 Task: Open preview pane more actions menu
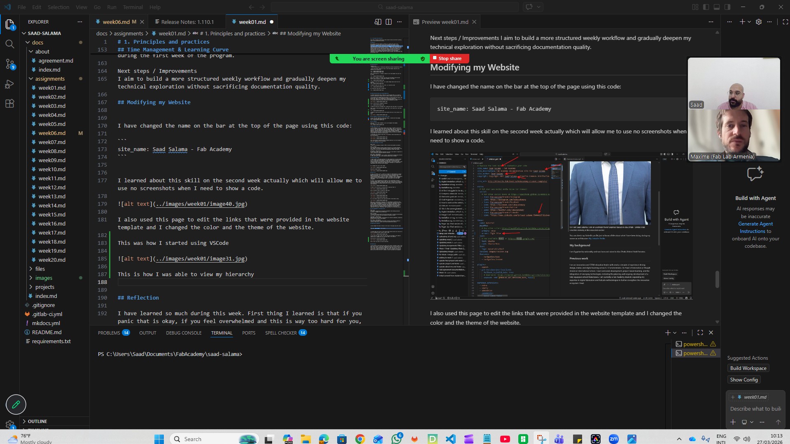coord(711,22)
